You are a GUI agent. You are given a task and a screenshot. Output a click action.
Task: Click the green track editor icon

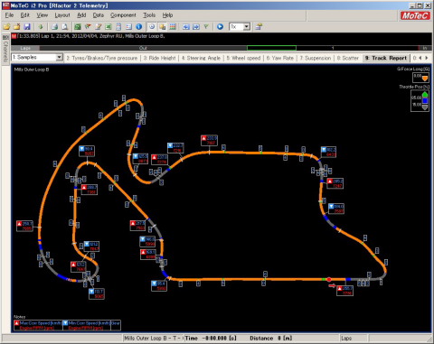(x=78, y=27)
